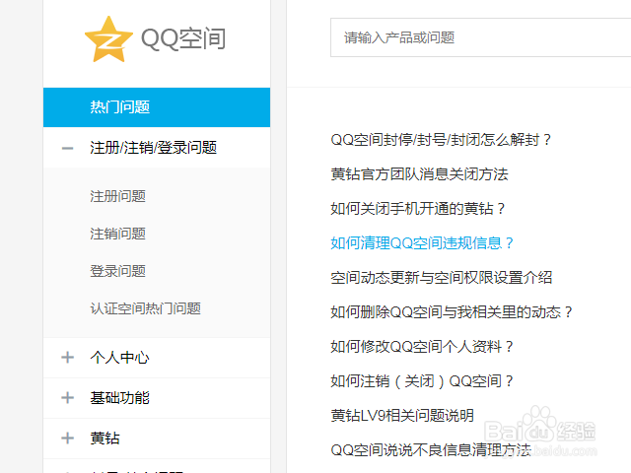631x473 pixels.
Task: Open 注册/注销/登录问题 category label
Action: pyautogui.click(x=154, y=148)
